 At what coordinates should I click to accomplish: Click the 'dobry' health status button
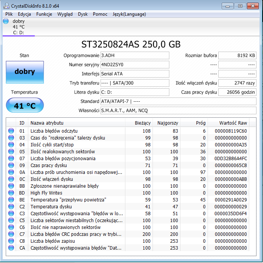coord(25,72)
